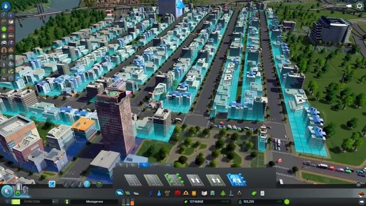Viewport: 366px width, 206px height.
Task: Click the city name Молодечно
Action: pyautogui.click(x=94, y=201)
